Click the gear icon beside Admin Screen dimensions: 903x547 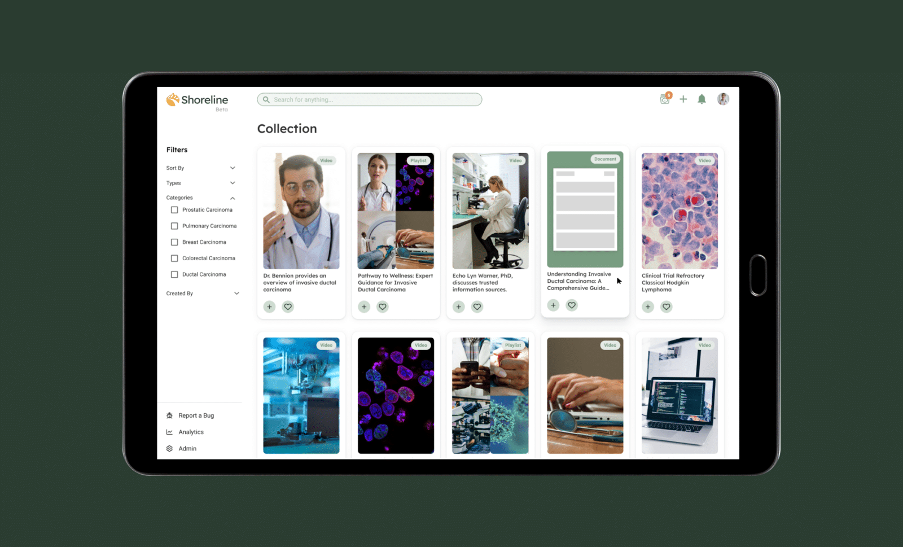point(169,449)
